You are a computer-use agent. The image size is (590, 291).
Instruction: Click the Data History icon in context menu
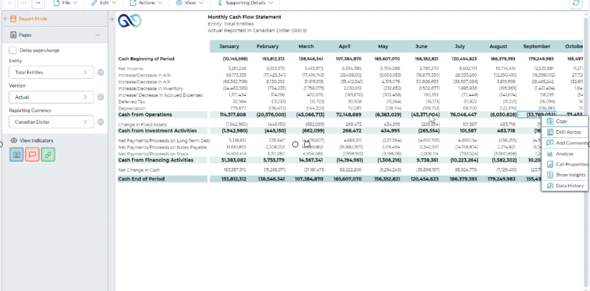click(x=550, y=186)
